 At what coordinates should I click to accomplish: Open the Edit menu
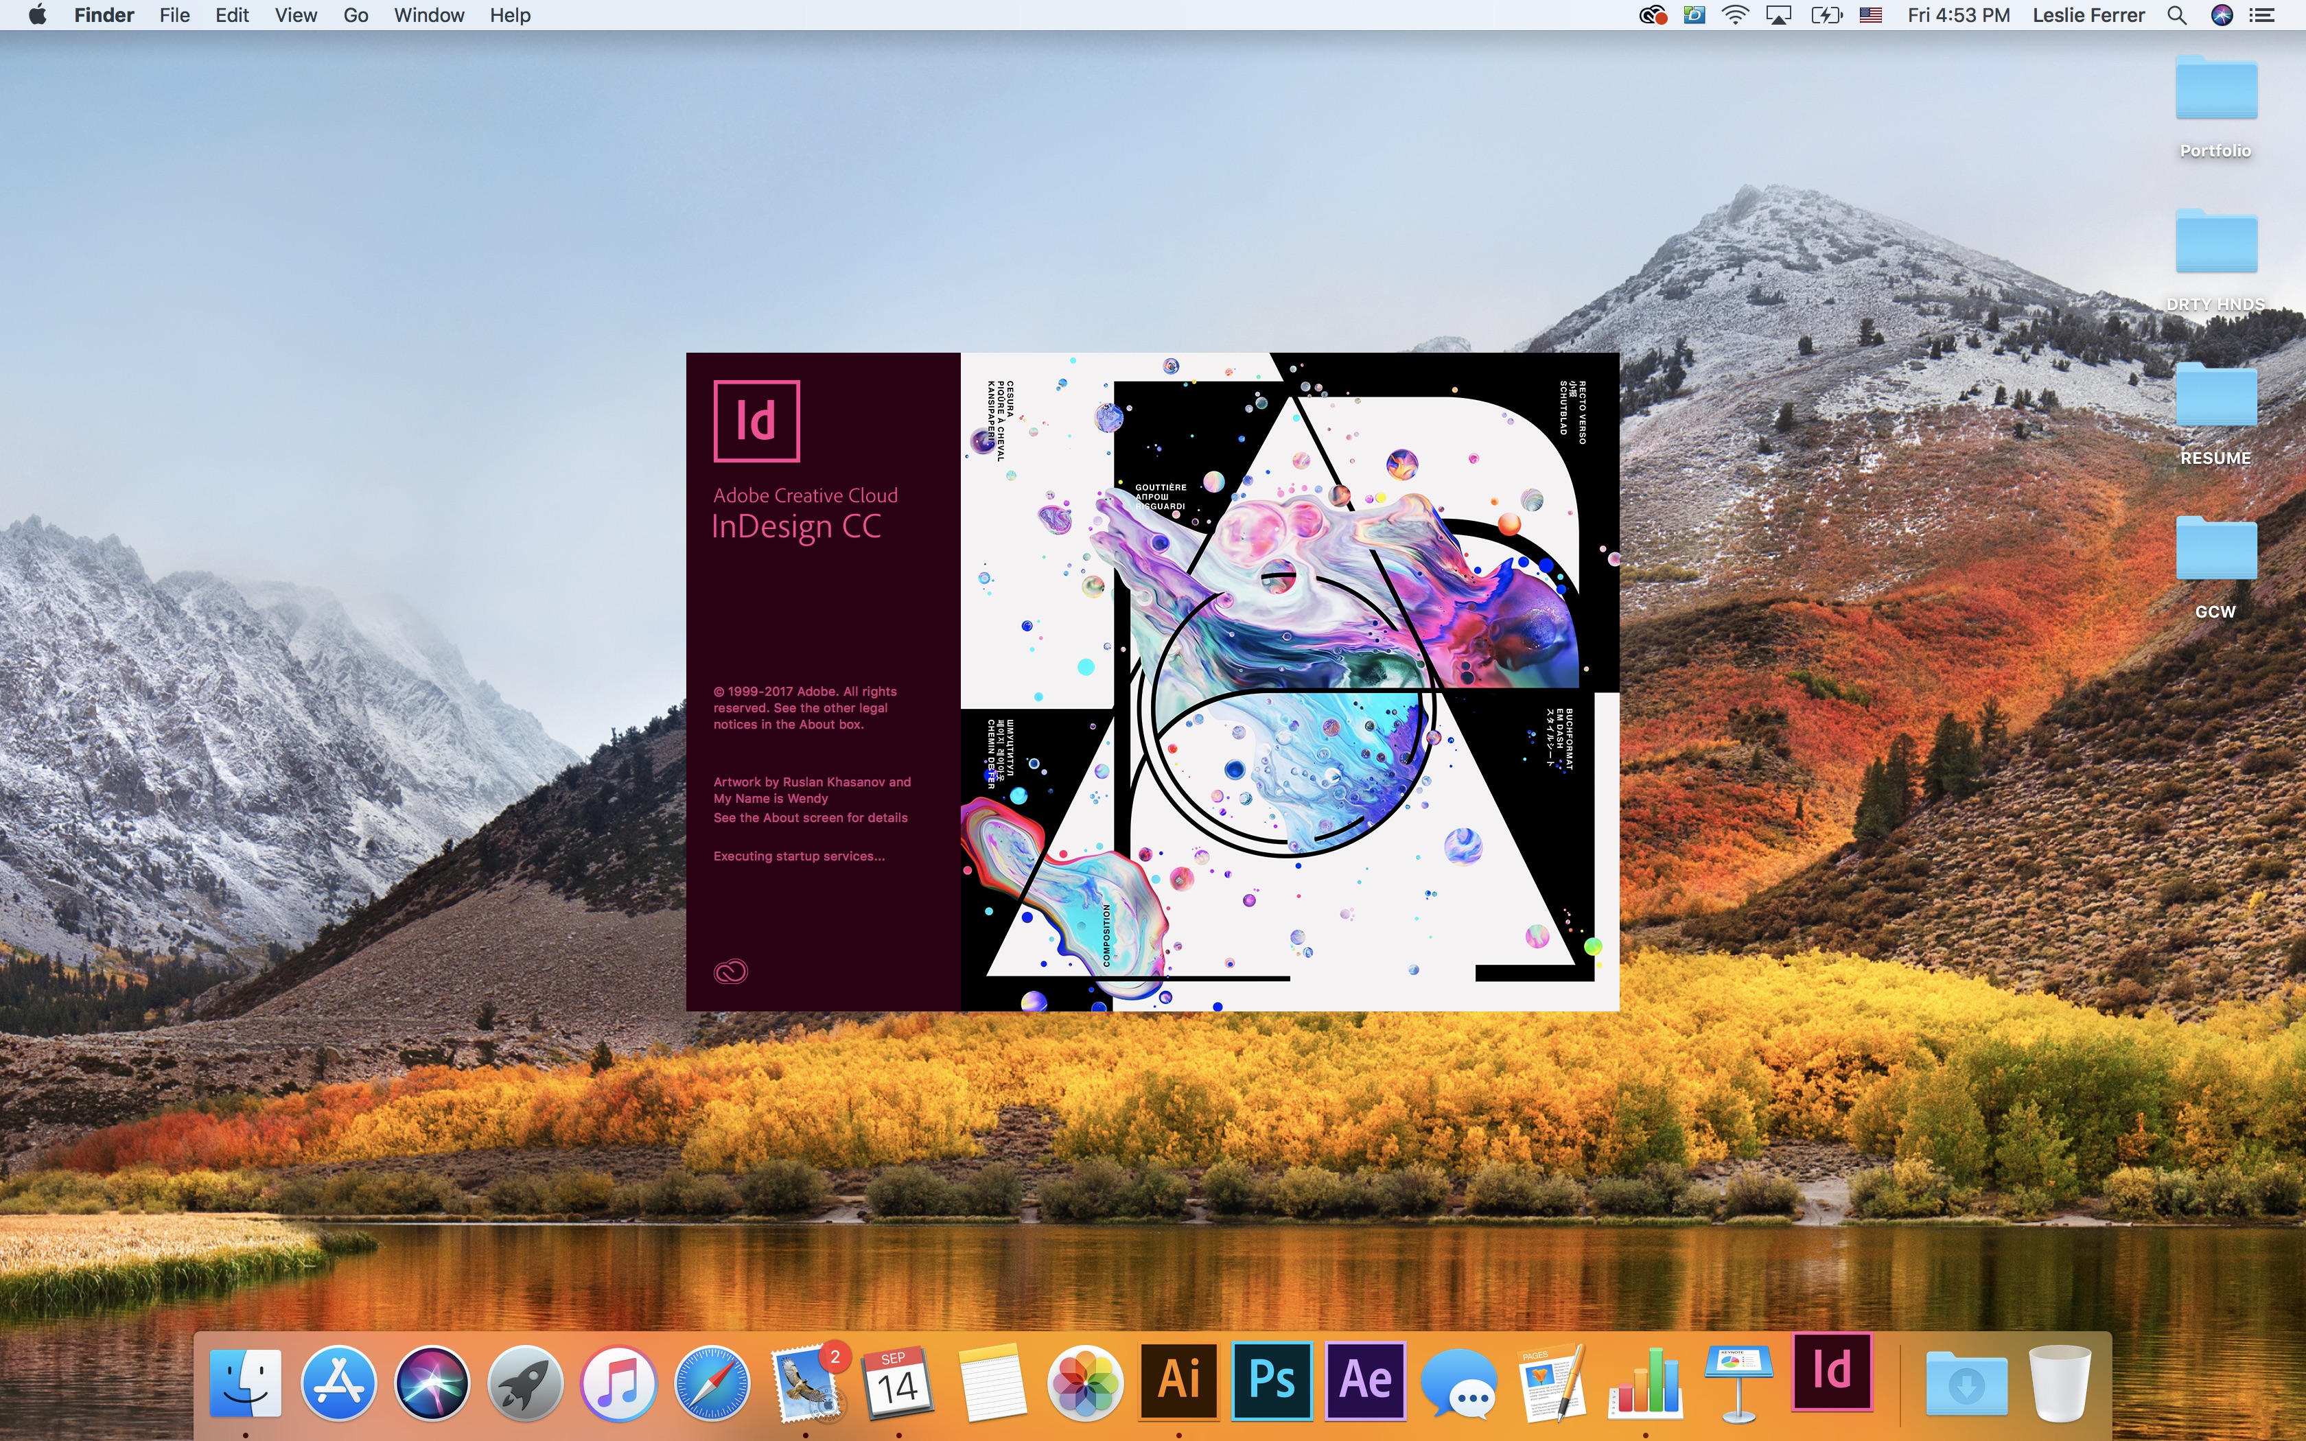(x=231, y=15)
